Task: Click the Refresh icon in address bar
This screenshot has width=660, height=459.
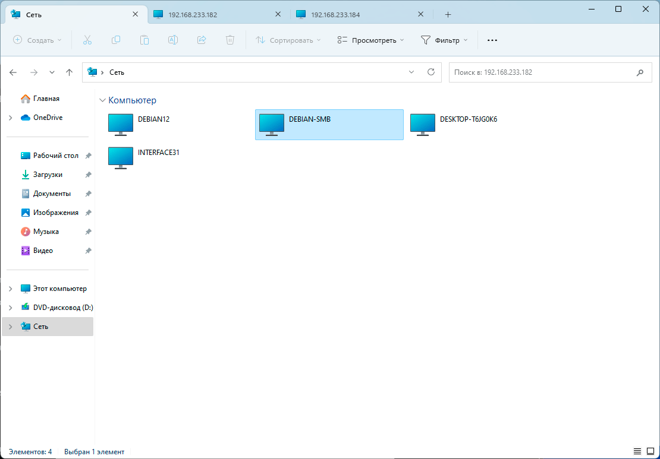Action: click(x=431, y=72)
